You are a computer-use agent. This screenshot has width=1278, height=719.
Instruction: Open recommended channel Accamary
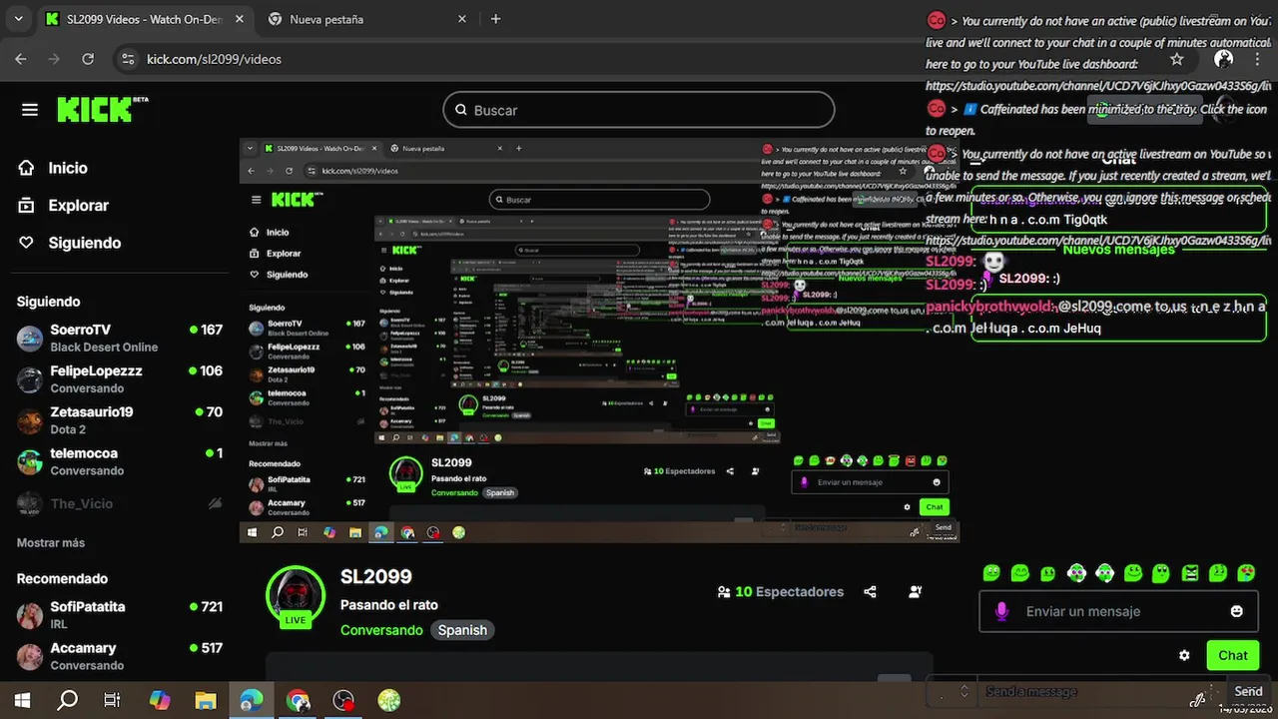[120, 656]
